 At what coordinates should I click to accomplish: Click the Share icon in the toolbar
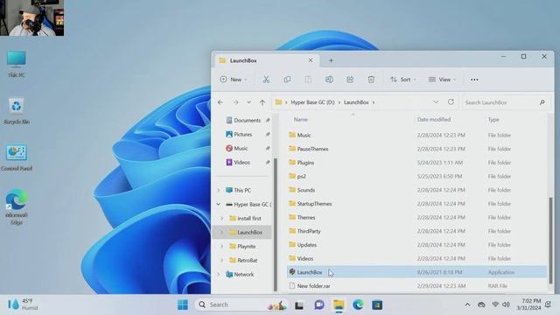[x=350, y=80]
